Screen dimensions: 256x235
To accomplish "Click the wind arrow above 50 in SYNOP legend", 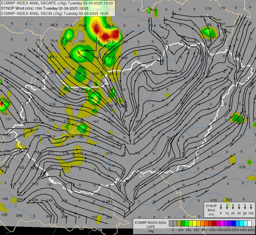I will coord(245,207).
